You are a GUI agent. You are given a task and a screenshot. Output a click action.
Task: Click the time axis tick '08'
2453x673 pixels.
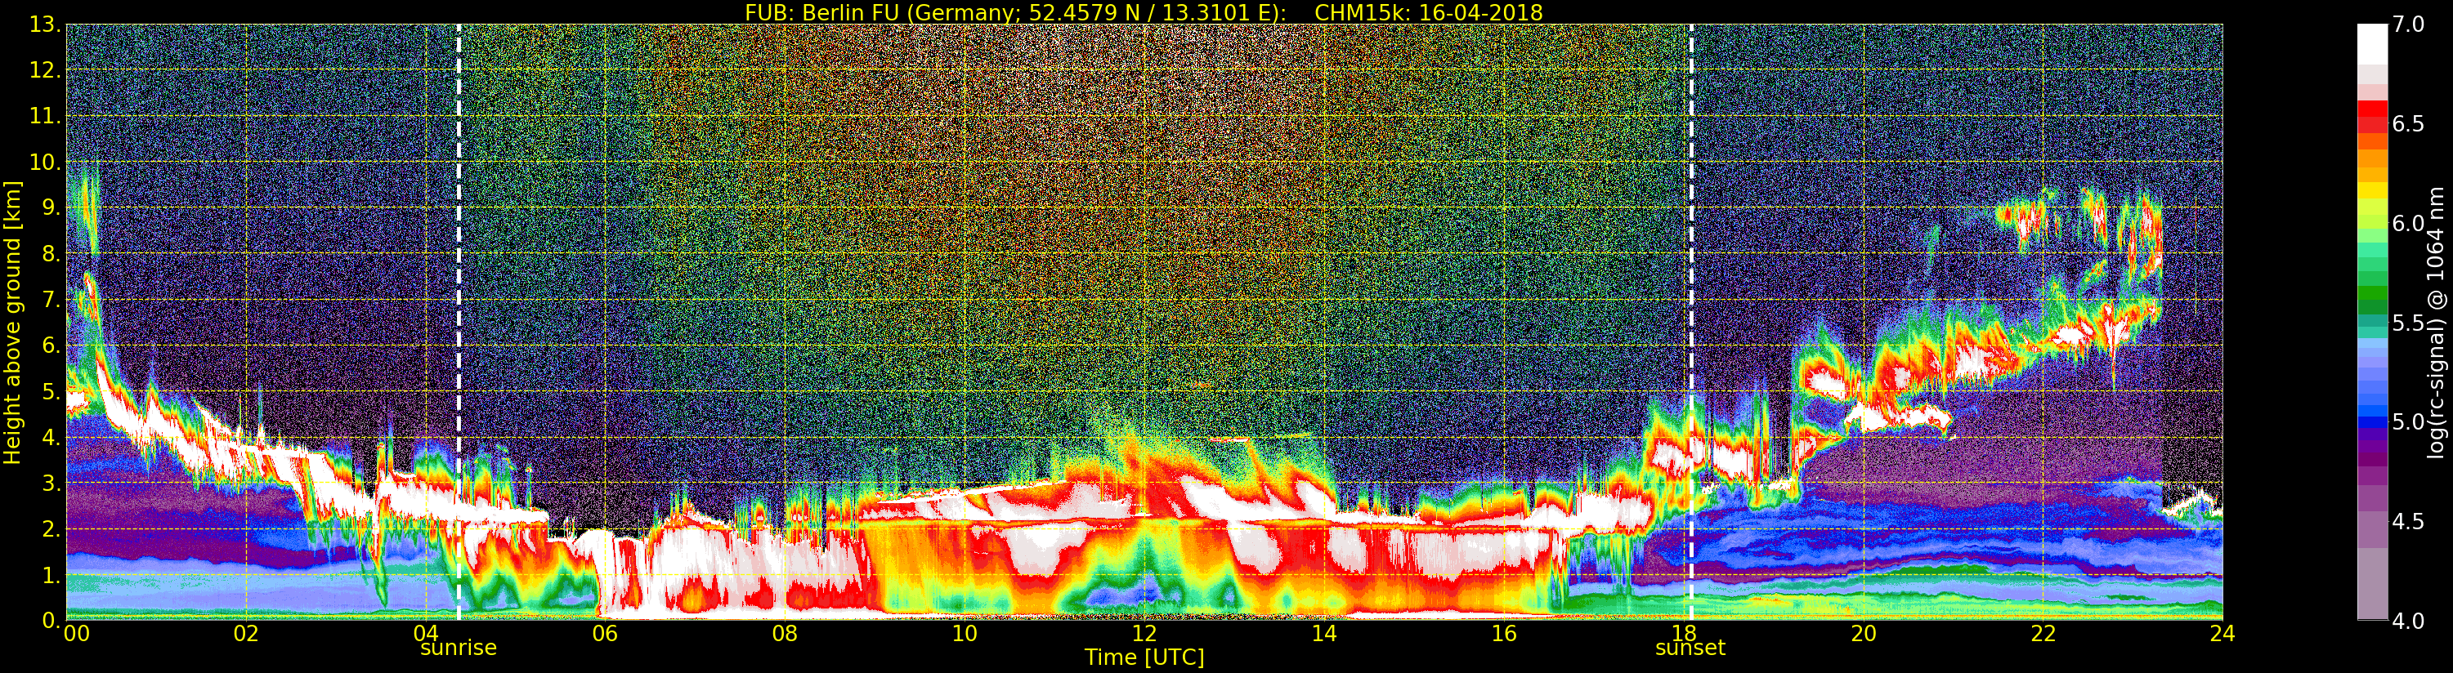click(x=785, y=634)
